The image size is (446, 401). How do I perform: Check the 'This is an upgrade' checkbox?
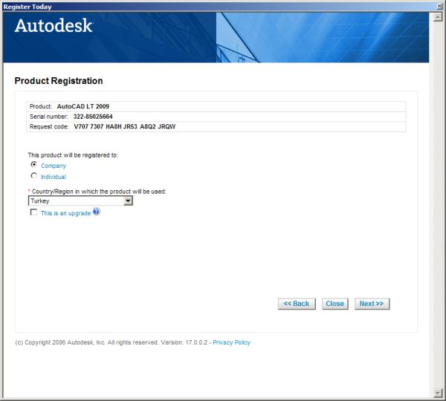click(33, 212)
